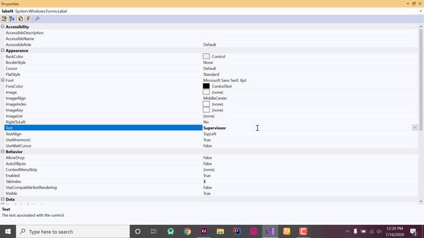Viewport: 424px width, 238px height.
Task: Select the AccessibleName property
Action: tap(20, 38)
